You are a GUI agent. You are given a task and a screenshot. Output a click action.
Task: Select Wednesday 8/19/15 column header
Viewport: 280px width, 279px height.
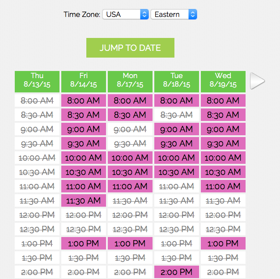[223, 80]
